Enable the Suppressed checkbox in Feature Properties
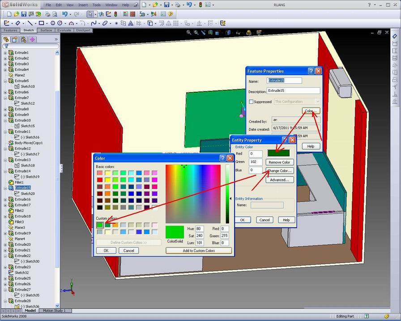 pyautogui.click(x=251, y=102)
